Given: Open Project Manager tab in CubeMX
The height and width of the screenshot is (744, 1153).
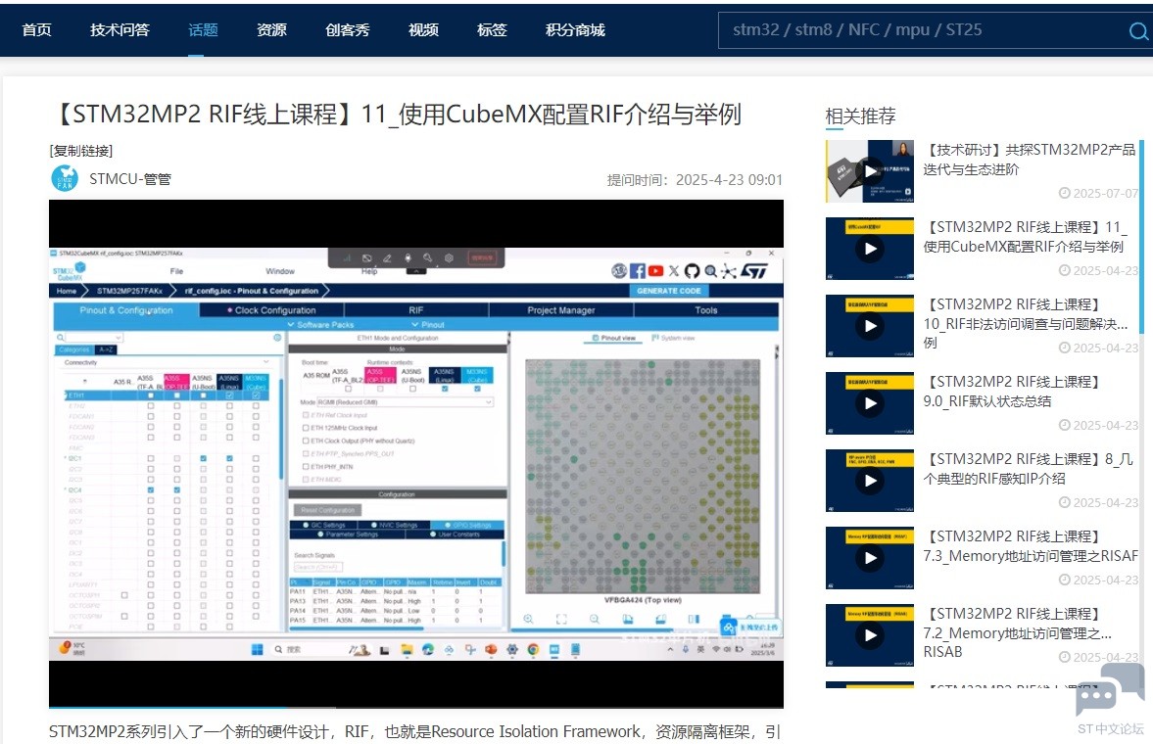Looking at the screenshot, I should tap(561, 310).
